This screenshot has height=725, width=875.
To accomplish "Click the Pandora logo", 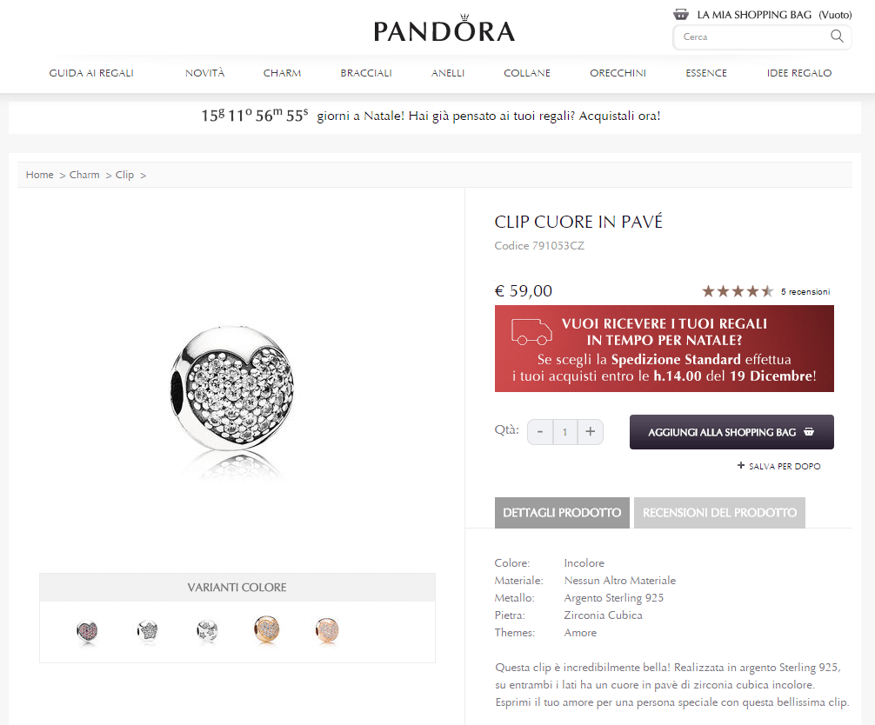I will pos(444,31).
